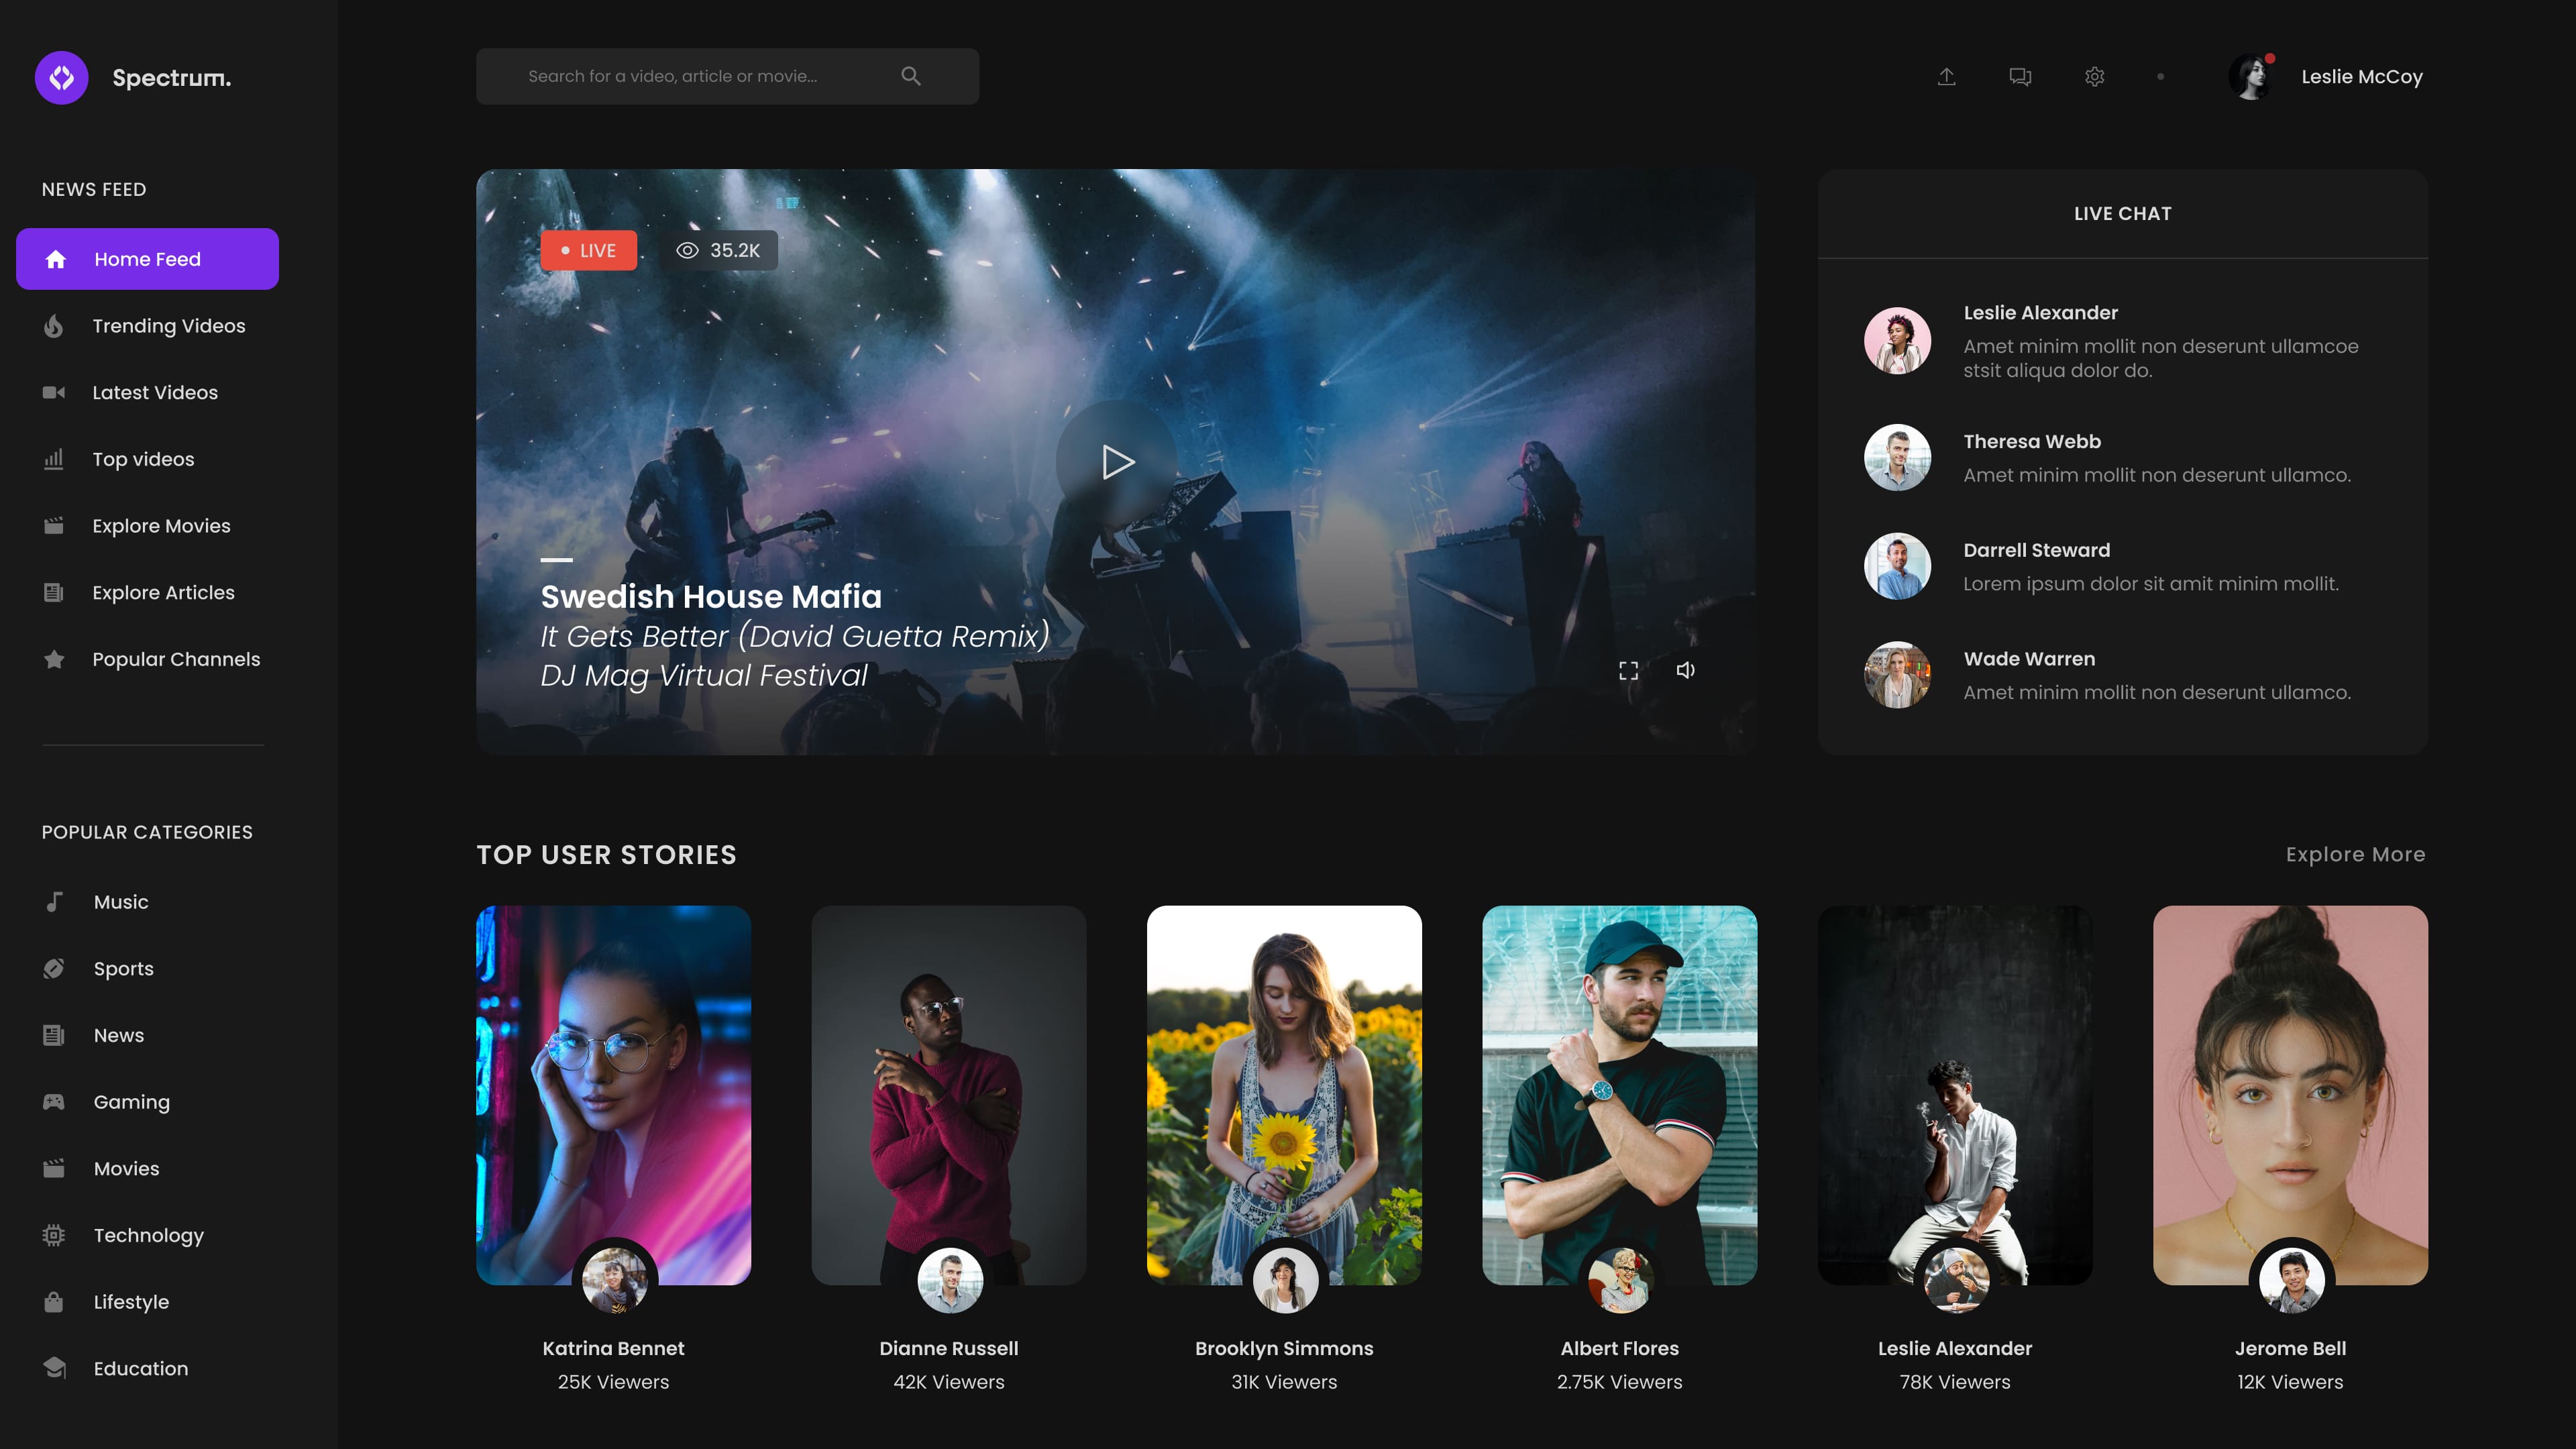Click the Trending Videos flame icon
Viewport: 2576px width, 1449px height.
(x=54, y=326)
